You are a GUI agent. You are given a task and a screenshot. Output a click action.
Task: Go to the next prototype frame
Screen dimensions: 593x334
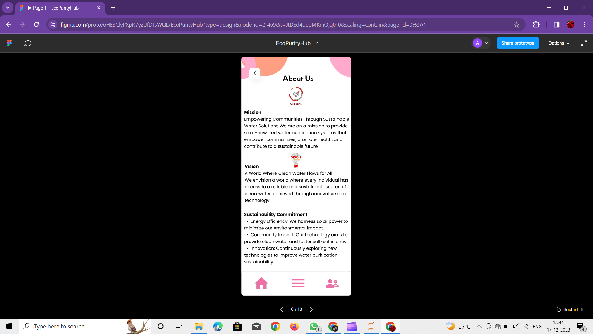[311, 310]
